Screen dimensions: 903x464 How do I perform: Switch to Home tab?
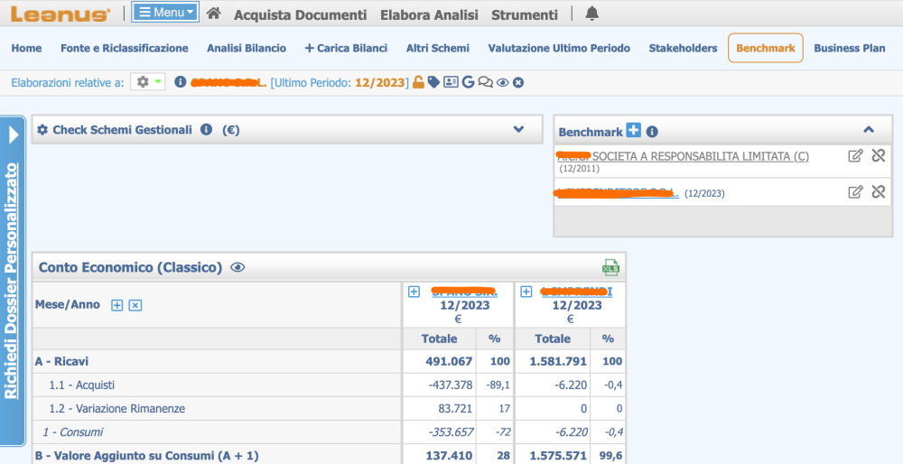(x=26, y=49)
